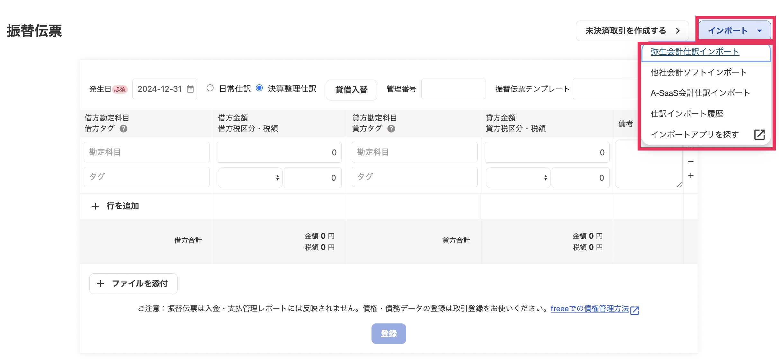Click 行を追加 to add a row
The image size is (779, 360).
click(x=115, y=206)
